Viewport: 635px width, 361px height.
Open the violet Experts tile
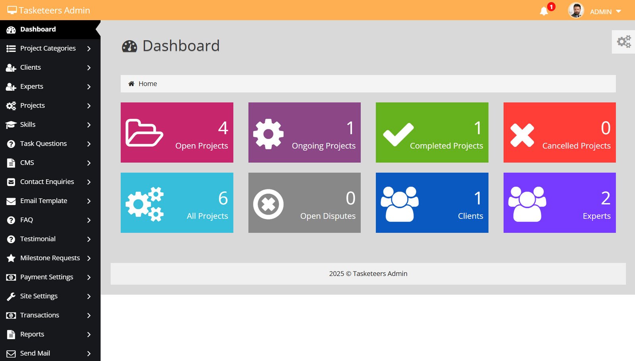click(560, 203)
